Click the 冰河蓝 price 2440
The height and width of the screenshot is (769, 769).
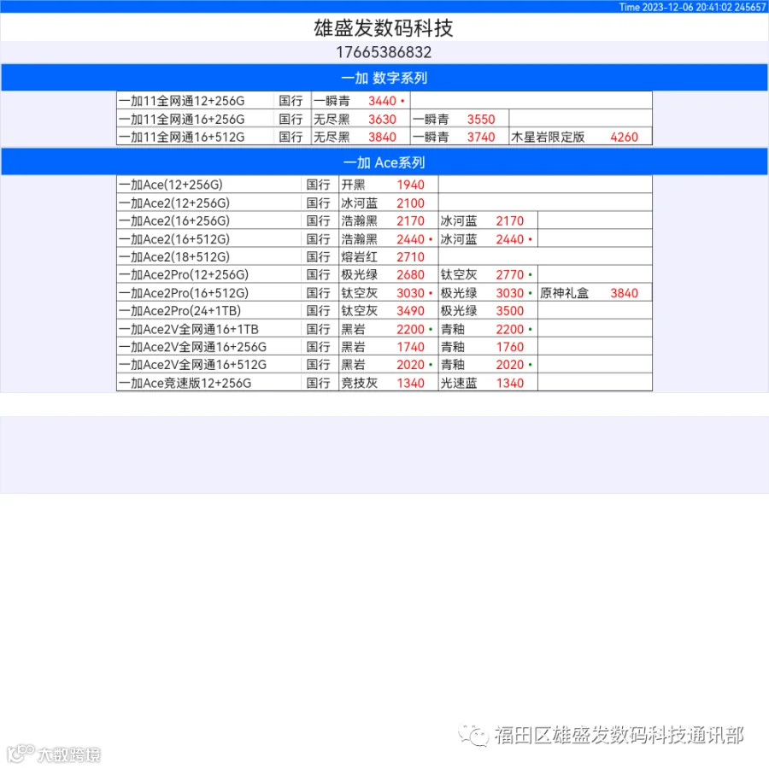coord(510,239)
